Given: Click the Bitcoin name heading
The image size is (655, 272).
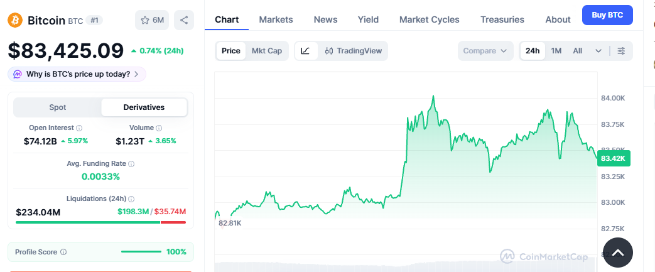Looking at the screenshot, I should coord(46,20).
